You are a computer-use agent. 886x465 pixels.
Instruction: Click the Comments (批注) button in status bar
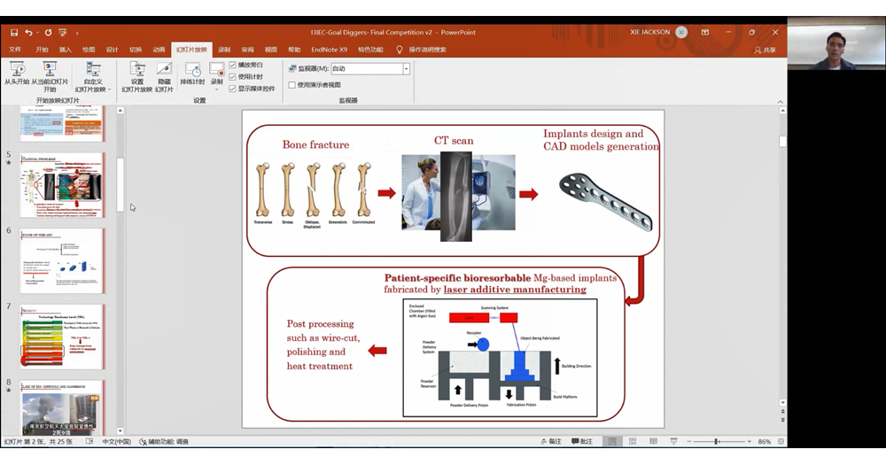(582, 441)
